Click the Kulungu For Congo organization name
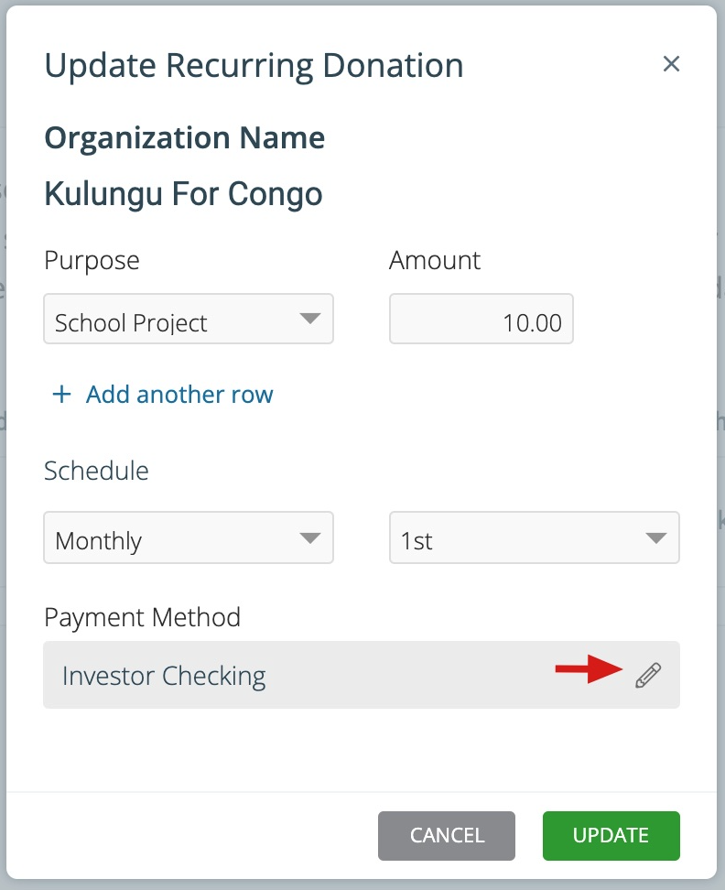The width and height of the screenshot is (725, 890). pos(183,193)
